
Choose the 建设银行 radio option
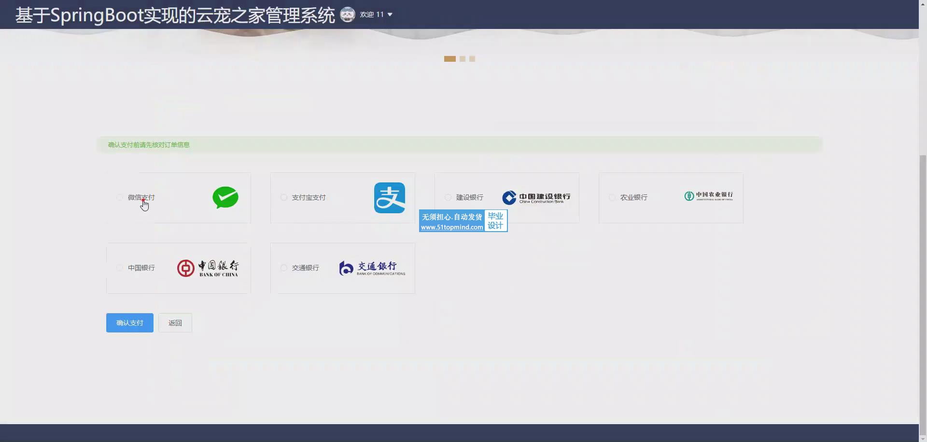point(448,197)
